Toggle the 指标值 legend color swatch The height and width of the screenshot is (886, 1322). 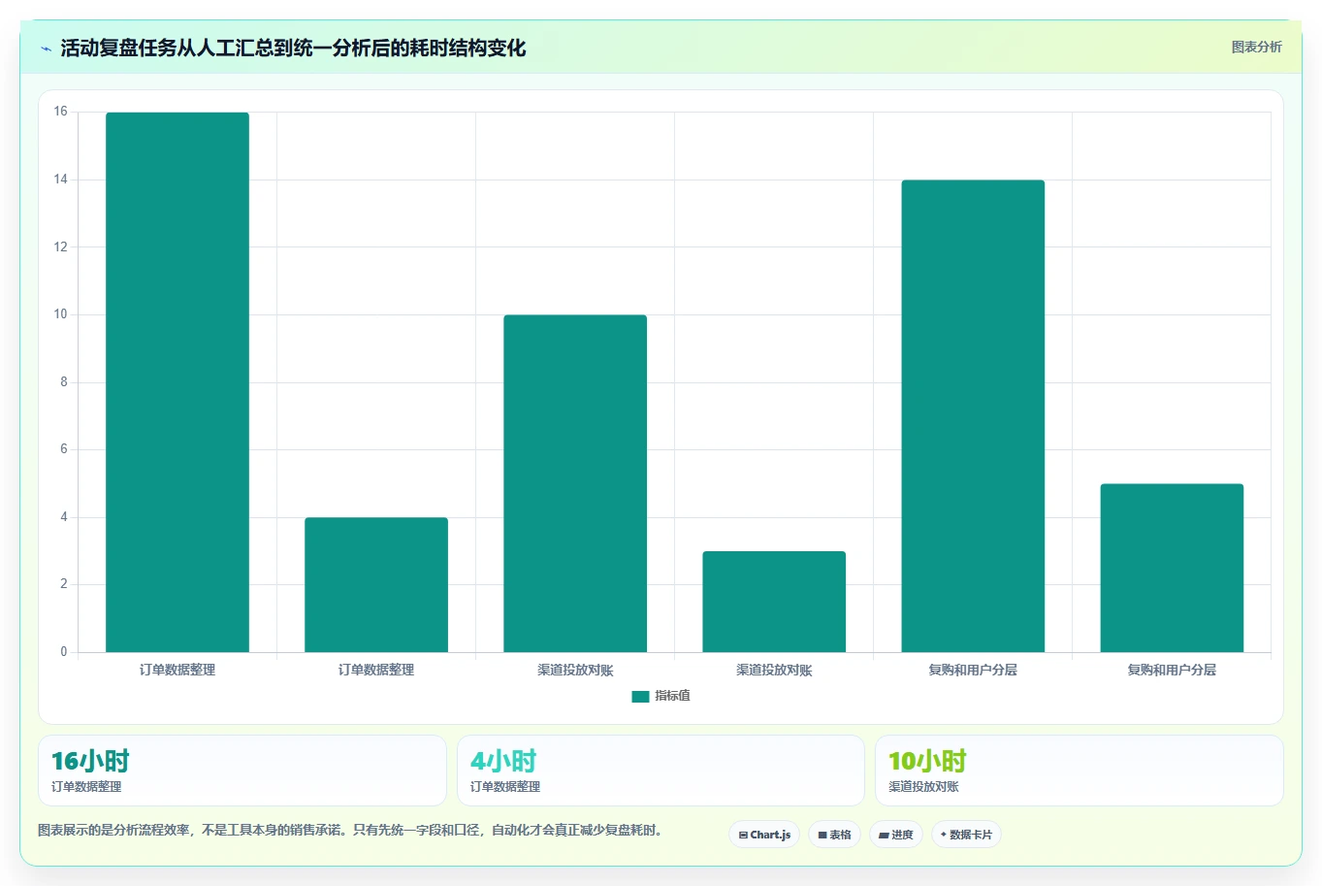pos(640,696)
